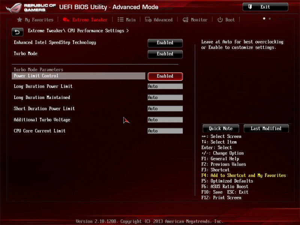Screen dimensions: 300x225
Task: Select Short Duration Power Limit label
Action: [x=44, y=108]
